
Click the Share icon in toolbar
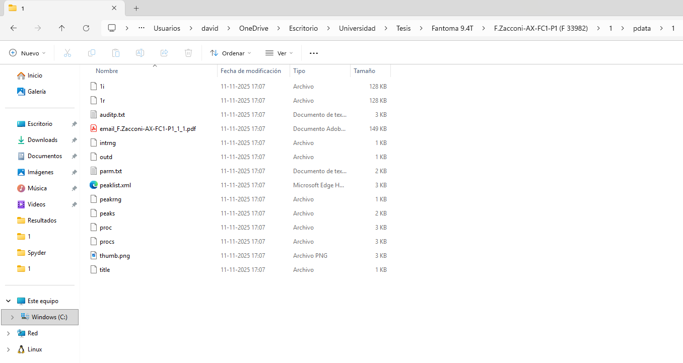tap(164, 53)
